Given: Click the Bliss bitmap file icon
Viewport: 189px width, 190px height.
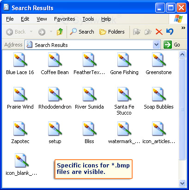Looking at the screenshot, I should click(90, 128).
